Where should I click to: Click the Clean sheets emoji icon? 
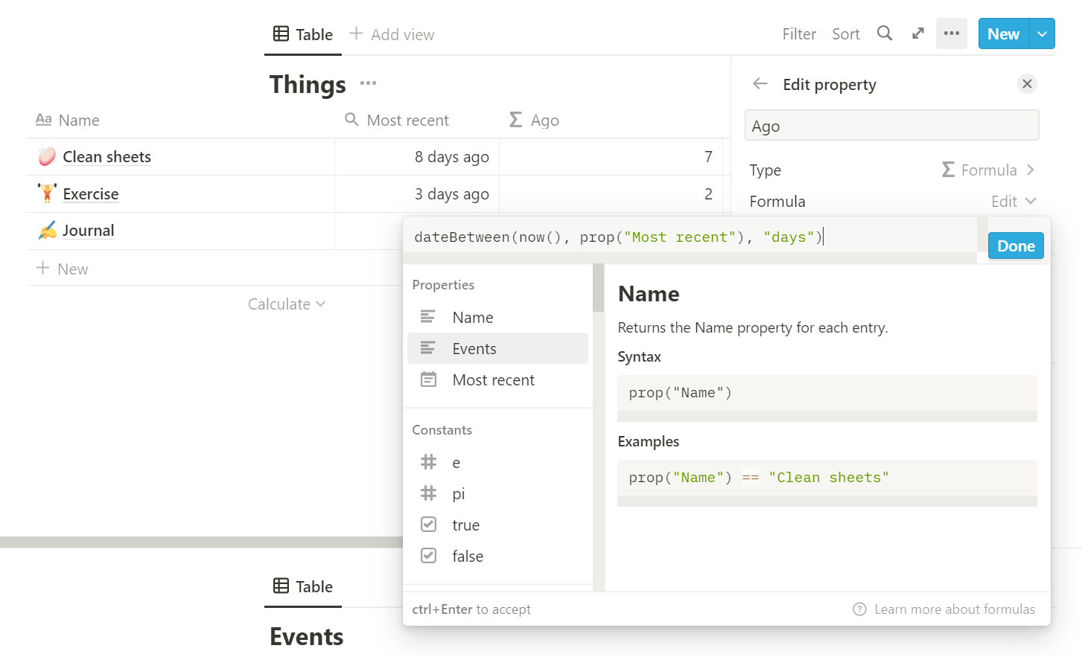coord(47,156)
